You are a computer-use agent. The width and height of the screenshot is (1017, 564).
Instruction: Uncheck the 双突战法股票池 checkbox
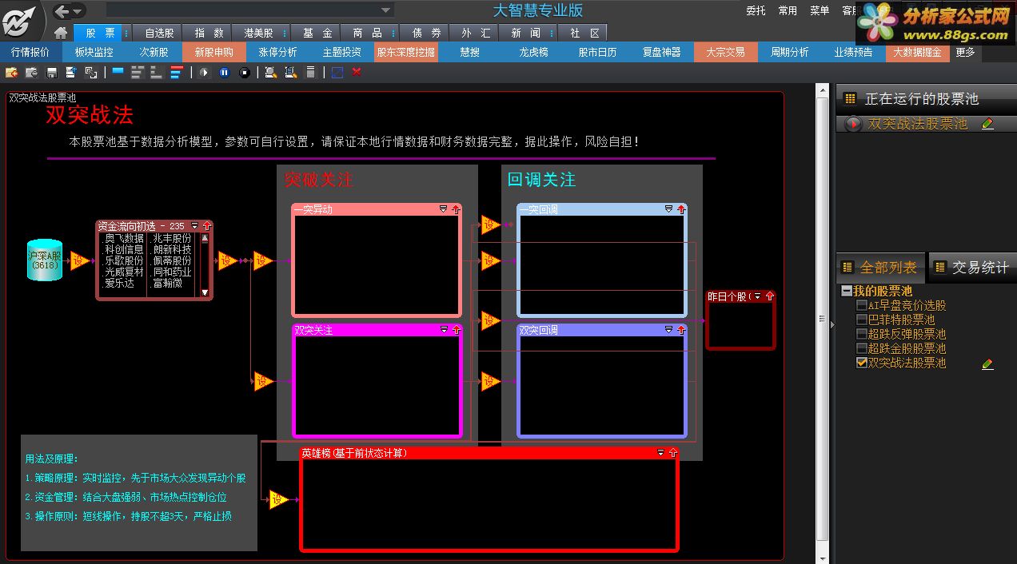861,363
